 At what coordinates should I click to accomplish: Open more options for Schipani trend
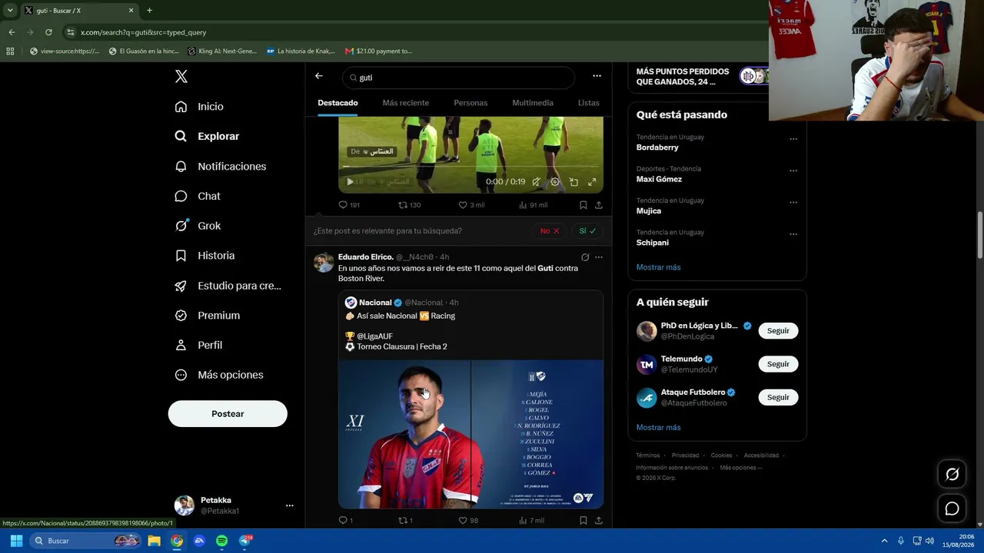pos(793,234)
